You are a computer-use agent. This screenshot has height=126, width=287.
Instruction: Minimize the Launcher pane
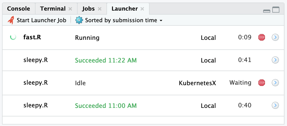tap(267, 10)
